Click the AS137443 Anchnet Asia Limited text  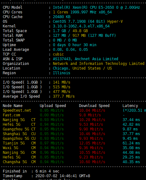85,59
